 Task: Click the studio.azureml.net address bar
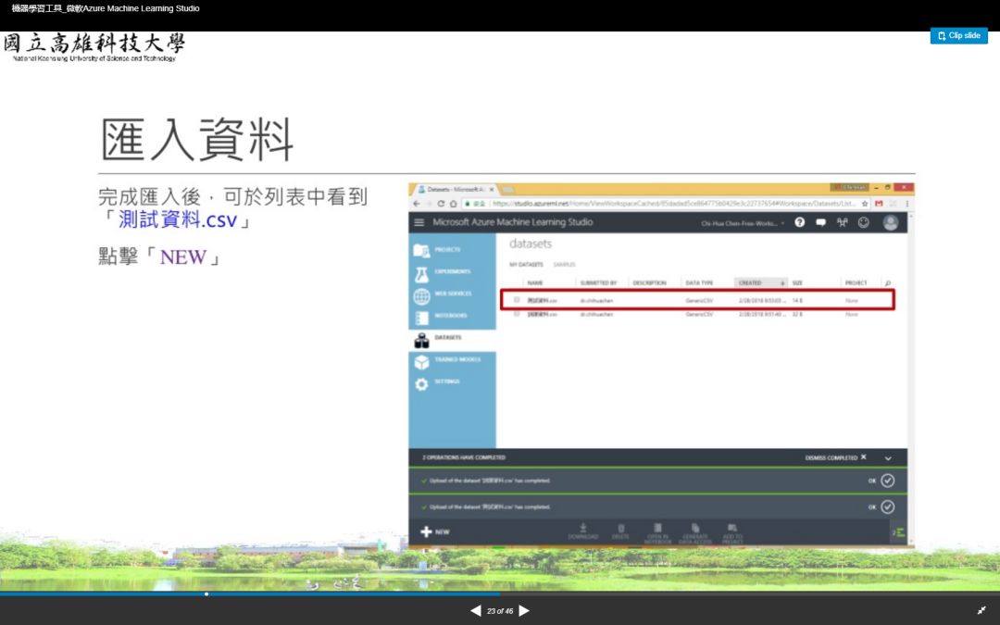click(666, 204)
